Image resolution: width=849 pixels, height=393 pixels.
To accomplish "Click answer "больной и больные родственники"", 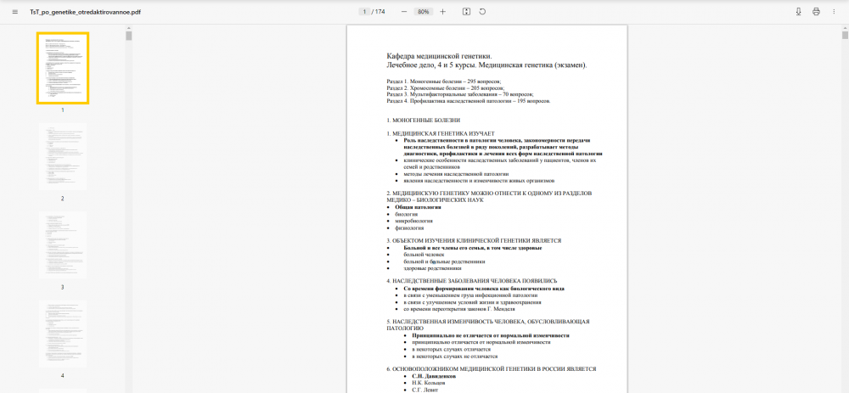I will point(444,261).
